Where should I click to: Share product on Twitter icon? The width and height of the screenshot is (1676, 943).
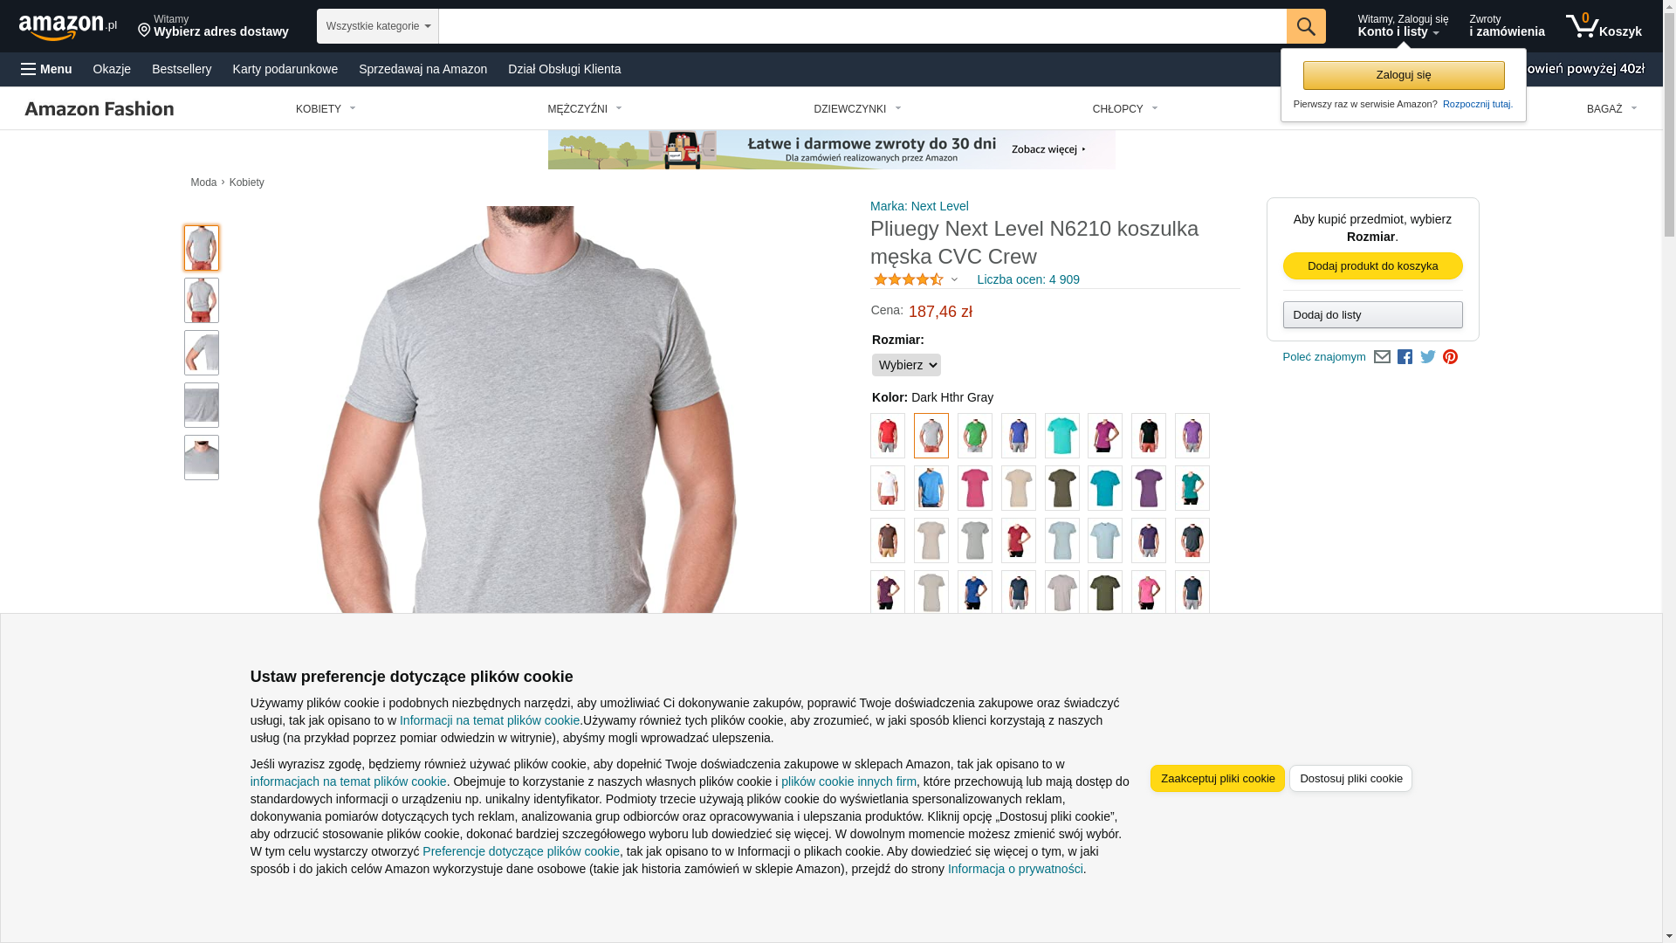[x=1428, y=356]
